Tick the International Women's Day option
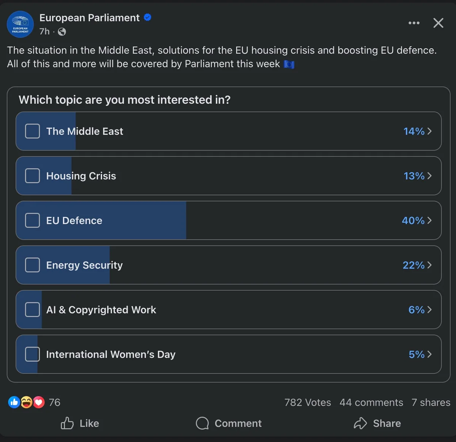 coord(32,354)
